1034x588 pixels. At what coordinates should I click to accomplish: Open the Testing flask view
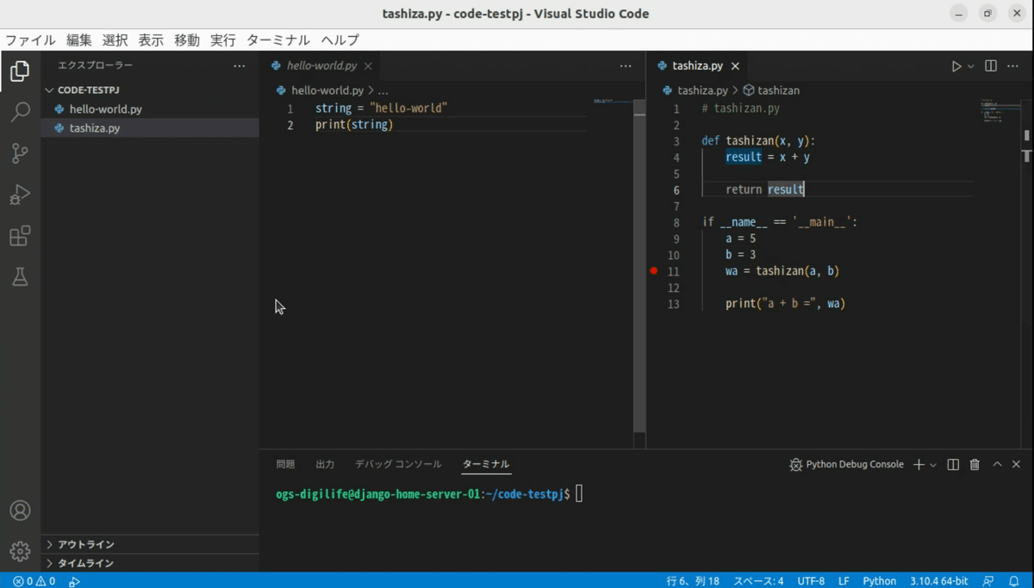click(20, 276)
